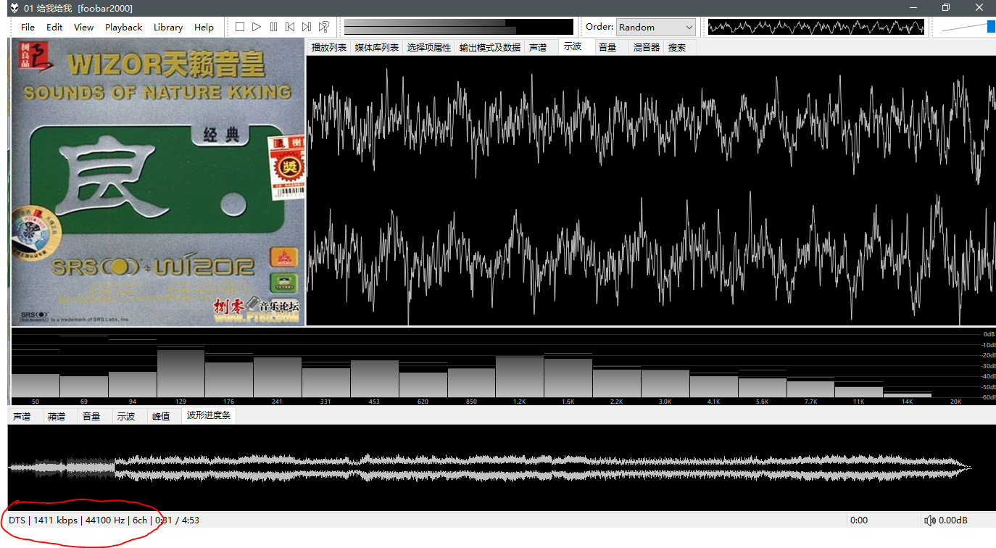Open the View menu
This screenshot has width=996, height=548.
coord(83,27)
